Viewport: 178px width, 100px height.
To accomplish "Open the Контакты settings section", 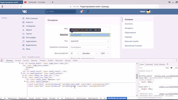I will (x=129, y=24).
